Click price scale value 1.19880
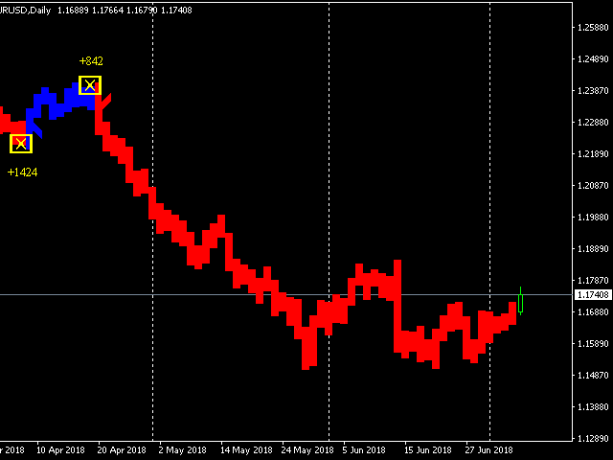 (593, 218)
